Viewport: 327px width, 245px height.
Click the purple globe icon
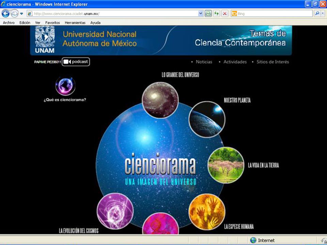tap(65, 86)
